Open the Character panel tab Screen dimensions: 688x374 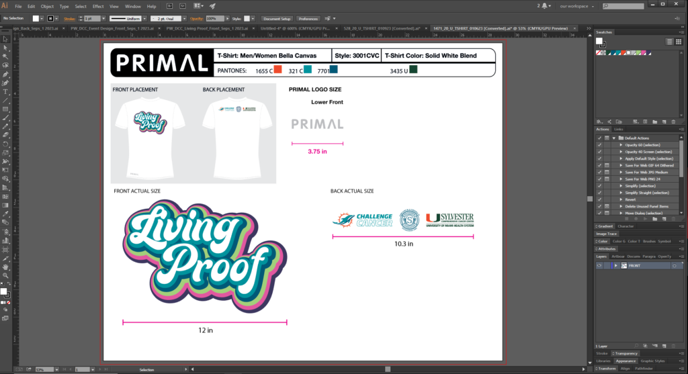point(626,226)
